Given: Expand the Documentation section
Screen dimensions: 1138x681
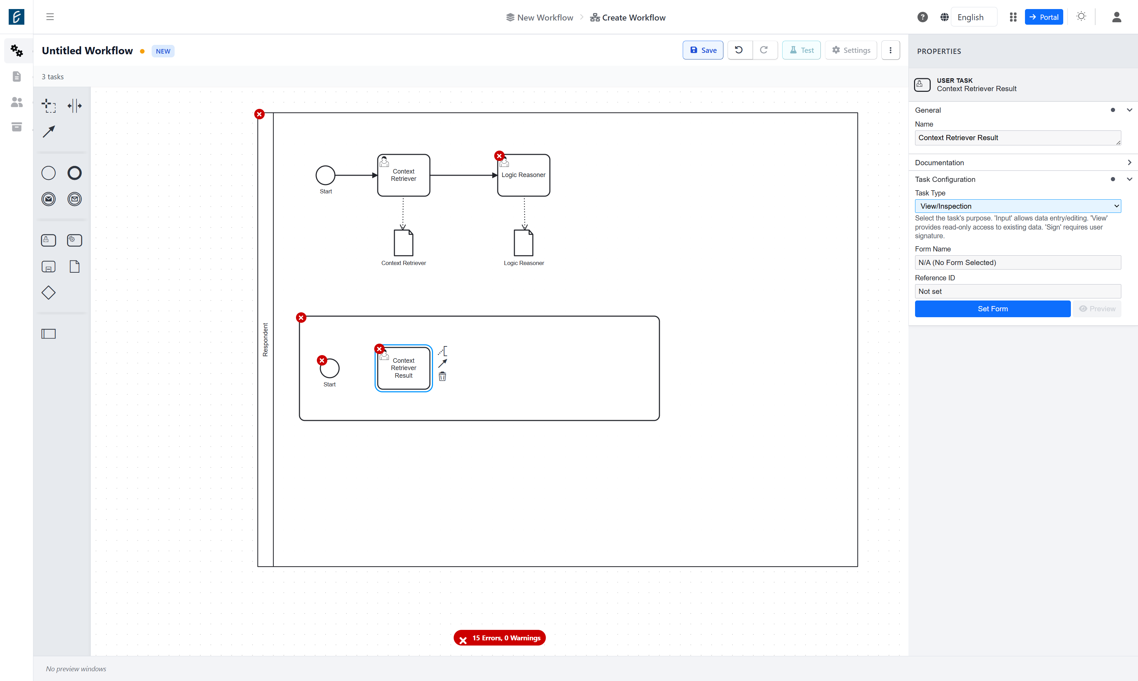Looking at the screenshot, I should (x=1023, y=162).
